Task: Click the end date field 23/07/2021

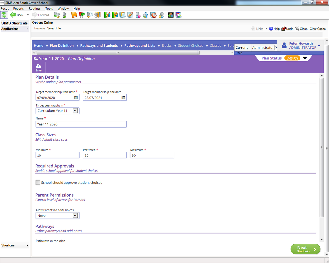Action: (x=102, y=98)
